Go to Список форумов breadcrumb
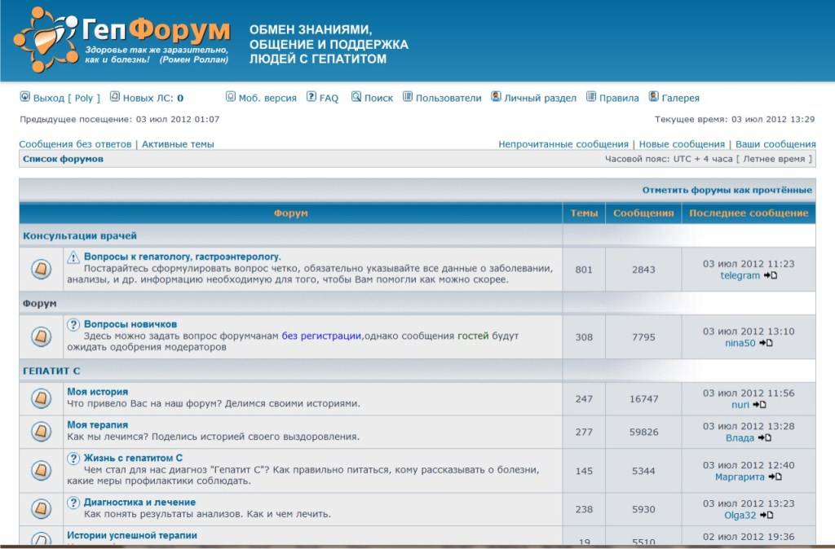Image resolution: width=835 pixels, height=549 pixels. 63,159
